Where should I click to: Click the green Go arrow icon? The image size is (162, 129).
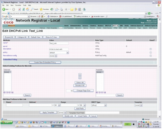[149, 13]
